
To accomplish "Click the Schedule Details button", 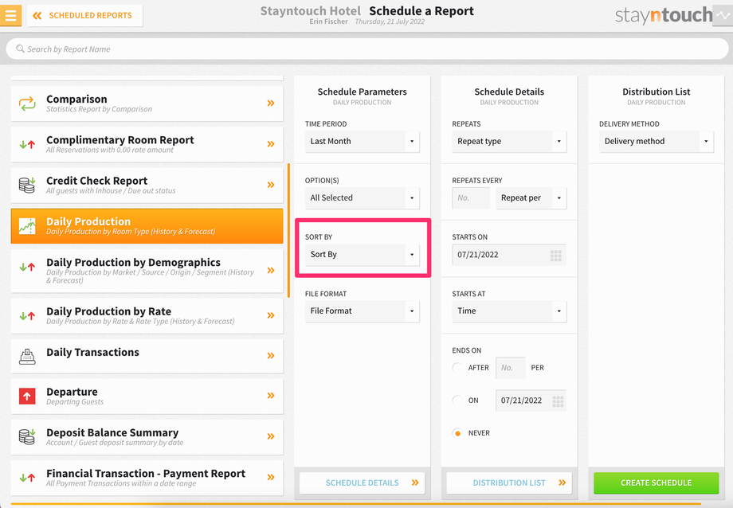I will coord(362,483).
